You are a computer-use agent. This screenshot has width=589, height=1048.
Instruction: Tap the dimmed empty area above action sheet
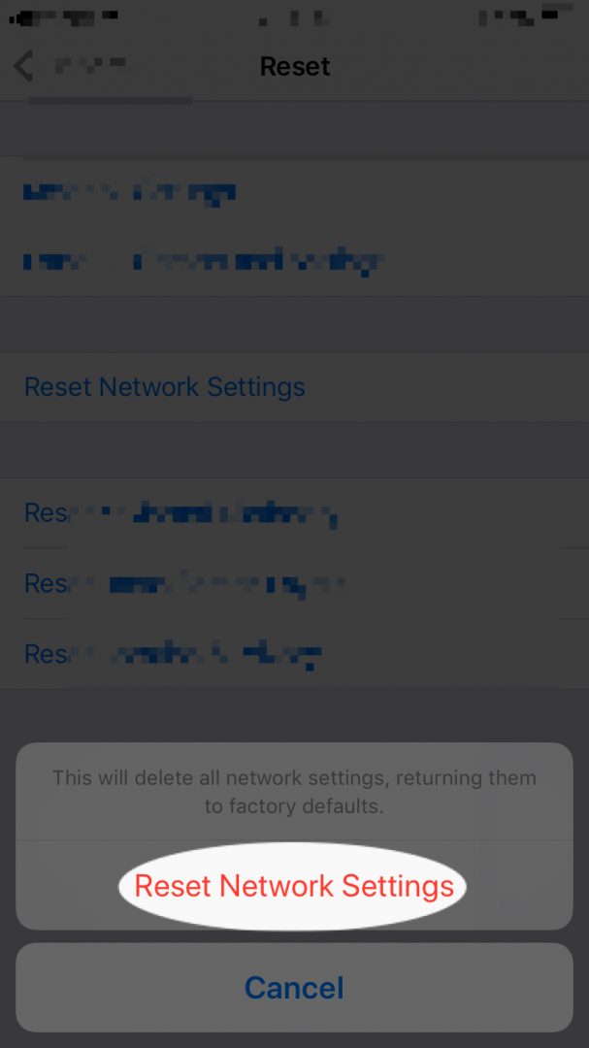pyautogui.click(x=294, y=715)
